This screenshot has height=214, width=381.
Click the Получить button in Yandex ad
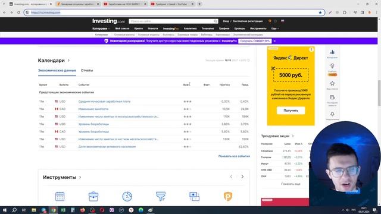291,111
